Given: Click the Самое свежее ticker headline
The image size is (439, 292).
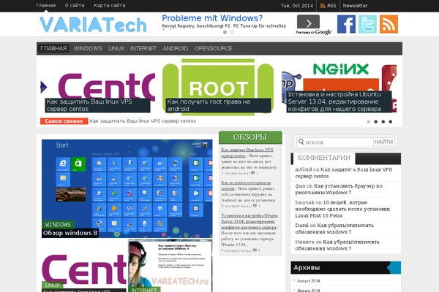Looking at the screenshot, I should 143,121.
